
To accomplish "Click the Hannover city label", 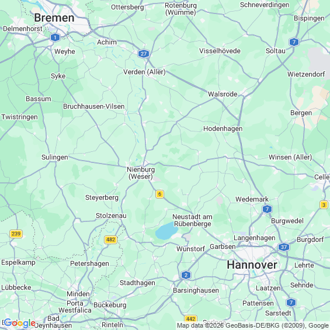I will (252, 265).
